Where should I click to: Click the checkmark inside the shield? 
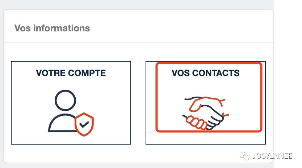pyautogui.click(x=84, y=125)
